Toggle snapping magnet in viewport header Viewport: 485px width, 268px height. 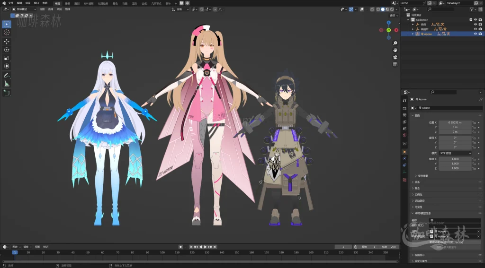tap(202, 9)
